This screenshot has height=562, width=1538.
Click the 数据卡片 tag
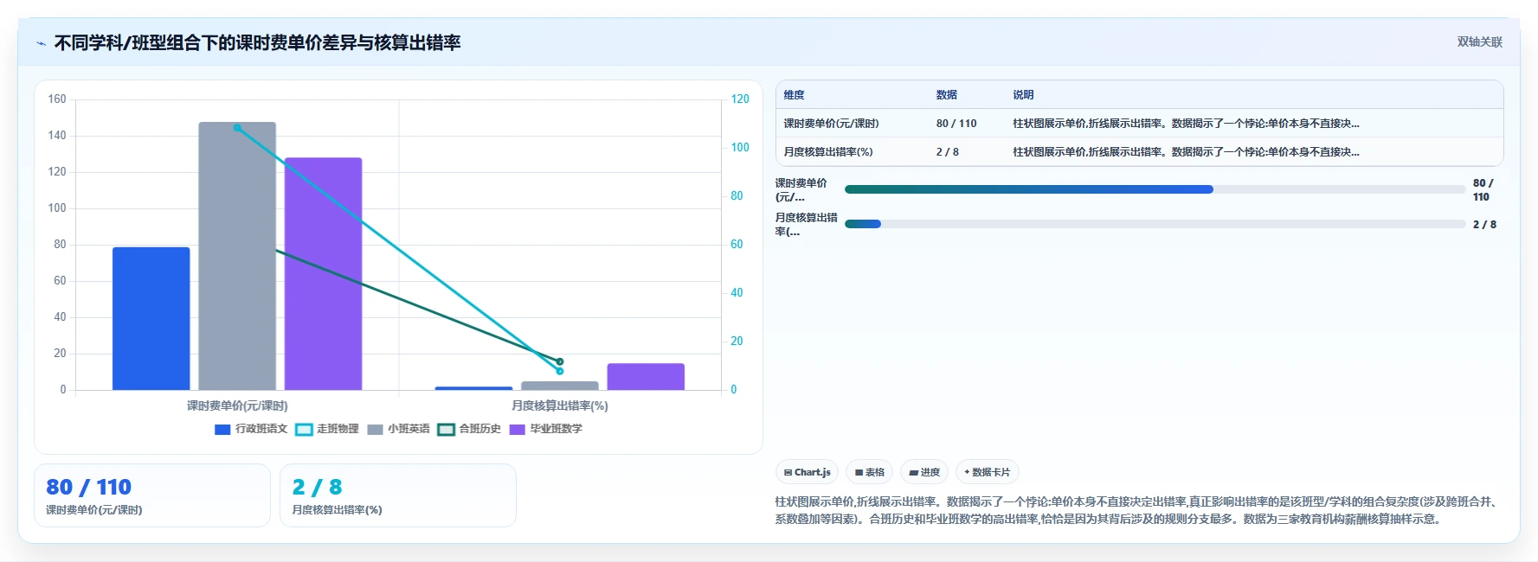(x=987, y=472)
